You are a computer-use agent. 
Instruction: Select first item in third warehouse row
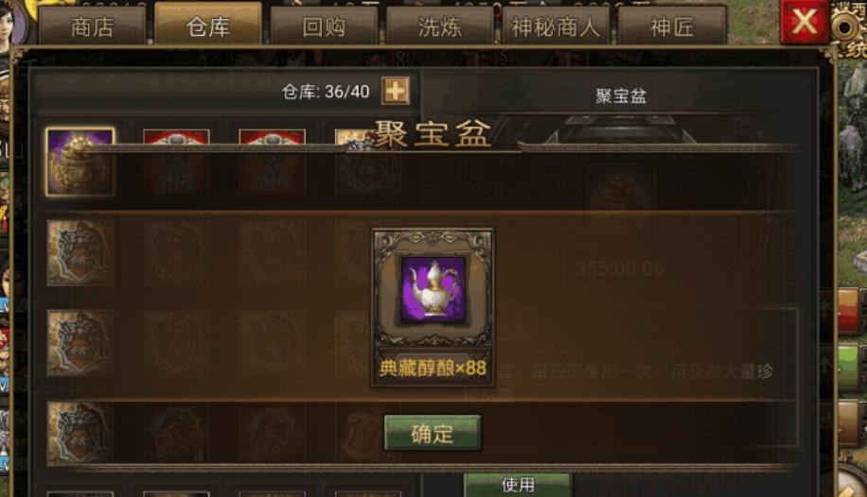(80, 343)
